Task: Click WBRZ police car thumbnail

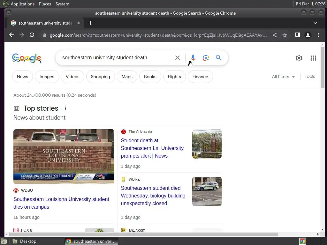Action: [207, 191]
